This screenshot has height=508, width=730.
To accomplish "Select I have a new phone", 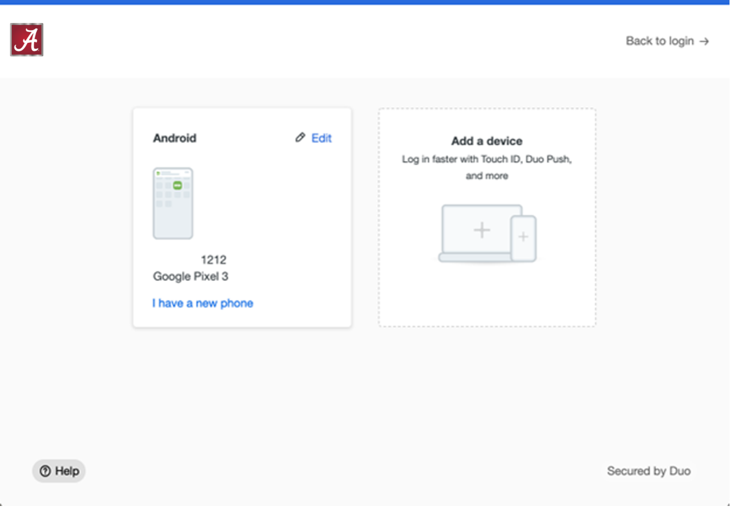I will pos(203,303).
